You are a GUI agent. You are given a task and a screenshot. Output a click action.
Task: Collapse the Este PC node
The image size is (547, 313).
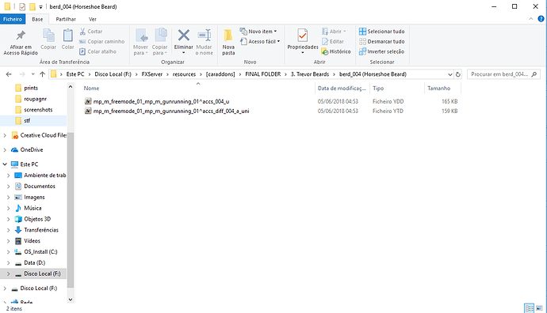pyautogui.click(x=5, y=164)
